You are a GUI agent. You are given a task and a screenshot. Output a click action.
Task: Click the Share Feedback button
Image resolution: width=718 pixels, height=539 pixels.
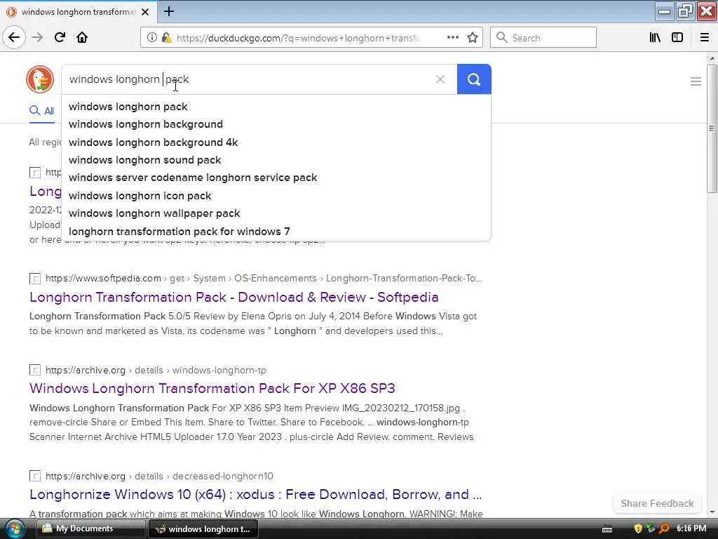click(657, 503)
